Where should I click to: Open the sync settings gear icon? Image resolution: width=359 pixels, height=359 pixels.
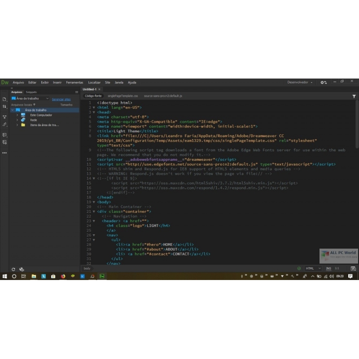(324, 83)
